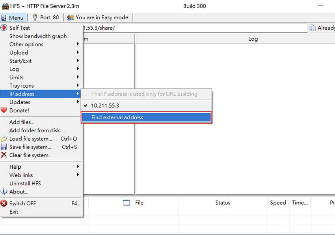335x235 pixels.
Task: Click the Menu toolbar button
Action: pyautogui.click(x=13, y=18)
